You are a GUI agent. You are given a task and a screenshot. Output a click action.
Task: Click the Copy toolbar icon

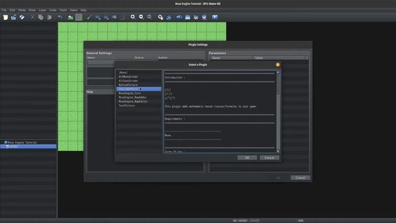(41, 17)
